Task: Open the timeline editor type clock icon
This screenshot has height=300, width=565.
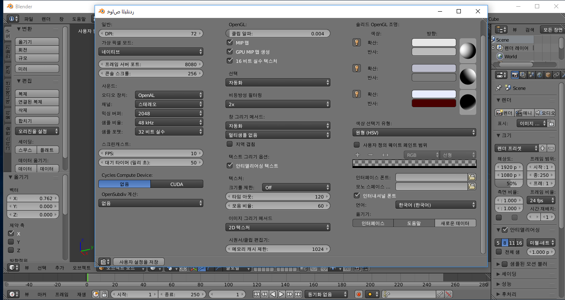Action: 13,294
